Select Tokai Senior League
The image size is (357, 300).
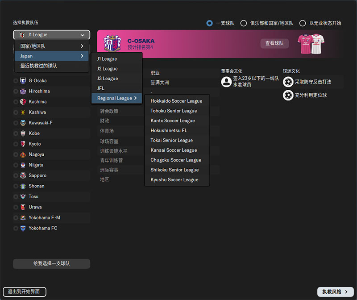coord(177,140)
